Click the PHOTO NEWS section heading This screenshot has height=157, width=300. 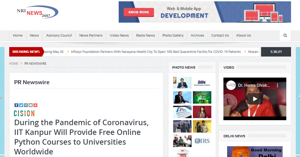point(184,67)
